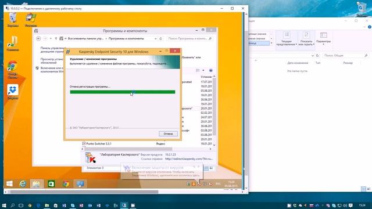Click the help icon in programs list toolbar
The height and width of the screenshot is (209, 372).
[x=210, y=70]
